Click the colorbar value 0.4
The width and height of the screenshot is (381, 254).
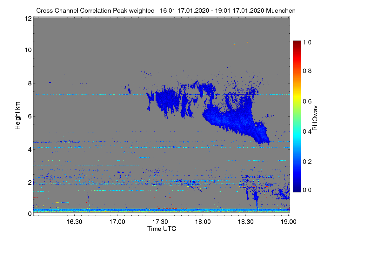point(307,131)
